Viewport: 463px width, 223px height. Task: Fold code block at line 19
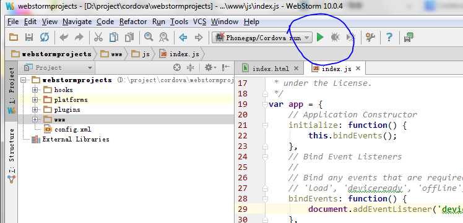265,104
